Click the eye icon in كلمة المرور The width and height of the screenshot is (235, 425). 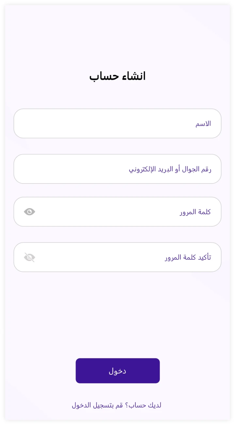coord(29,212)
